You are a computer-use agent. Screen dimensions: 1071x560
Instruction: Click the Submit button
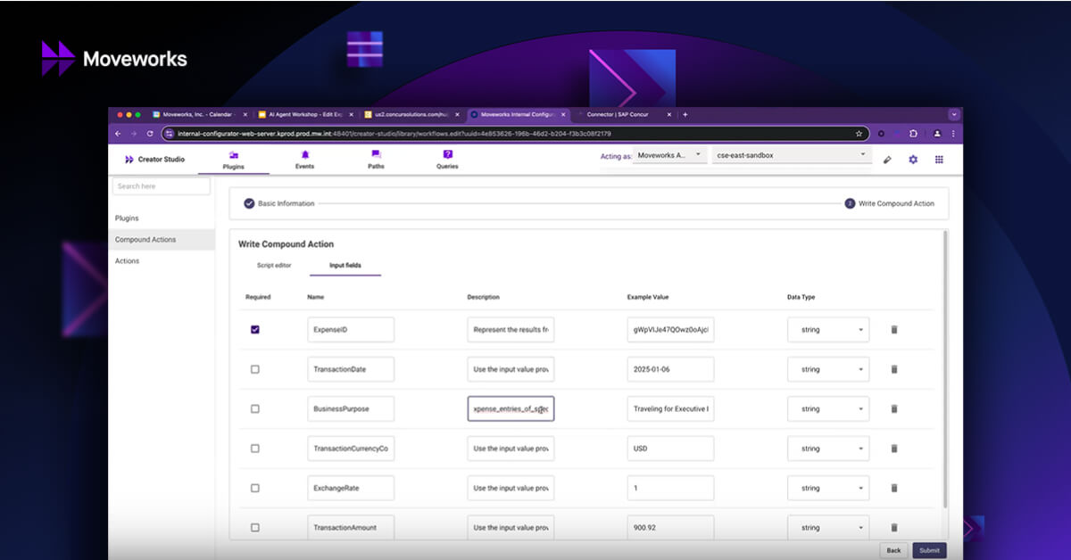coord(929,550)
